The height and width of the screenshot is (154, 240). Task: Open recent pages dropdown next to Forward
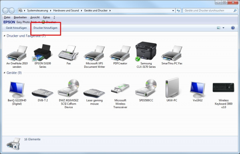[x=16, y=11]
